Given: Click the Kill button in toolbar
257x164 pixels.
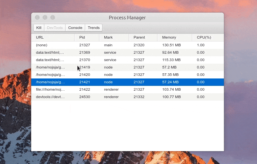Looking at the screenshot, I should click(x=39, y=28).
